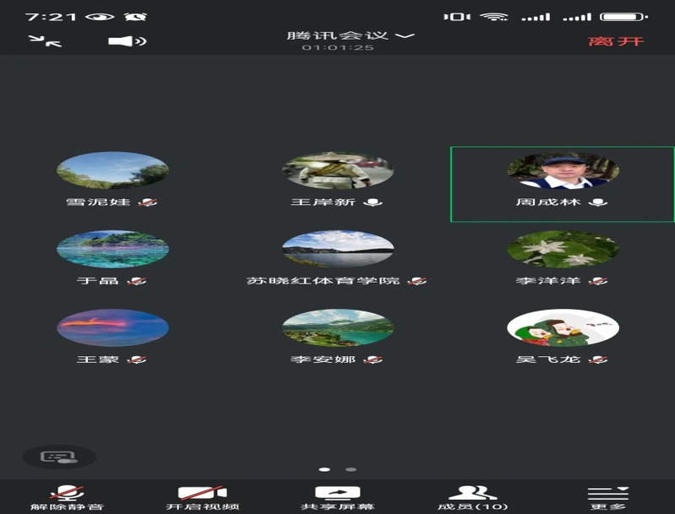
Task: Tap 吴飞龙's cartoon avatar
Action: click(x=563, y=327)
